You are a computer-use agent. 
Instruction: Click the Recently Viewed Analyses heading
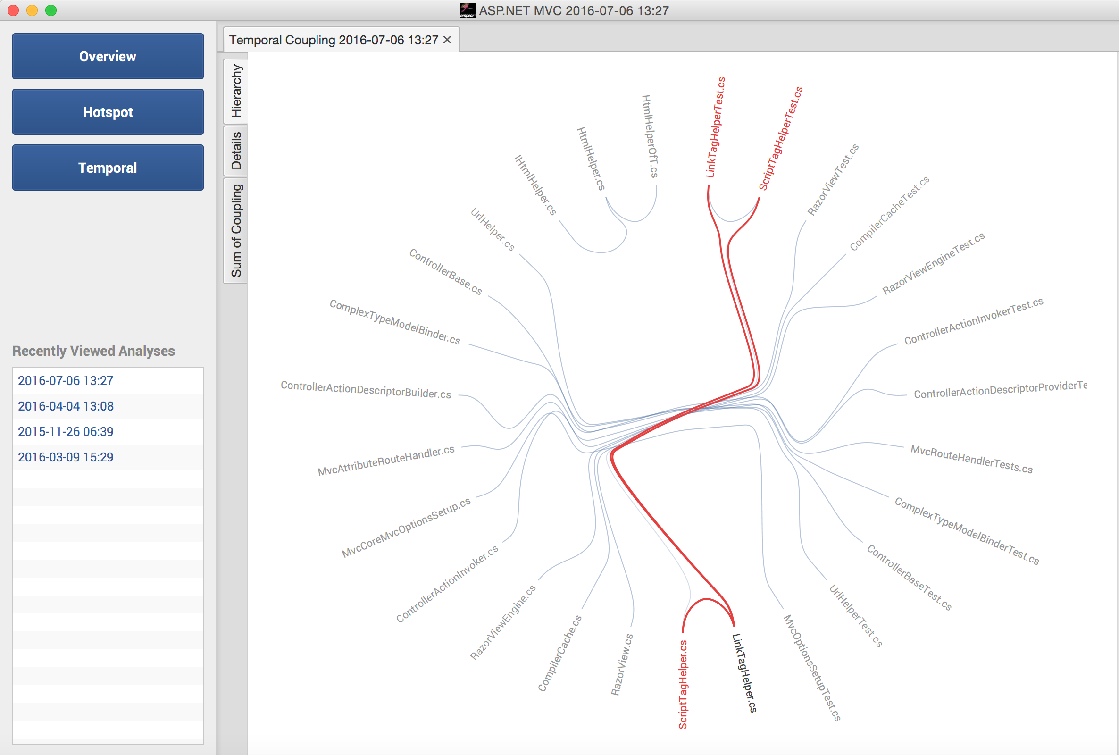point(93,351)
